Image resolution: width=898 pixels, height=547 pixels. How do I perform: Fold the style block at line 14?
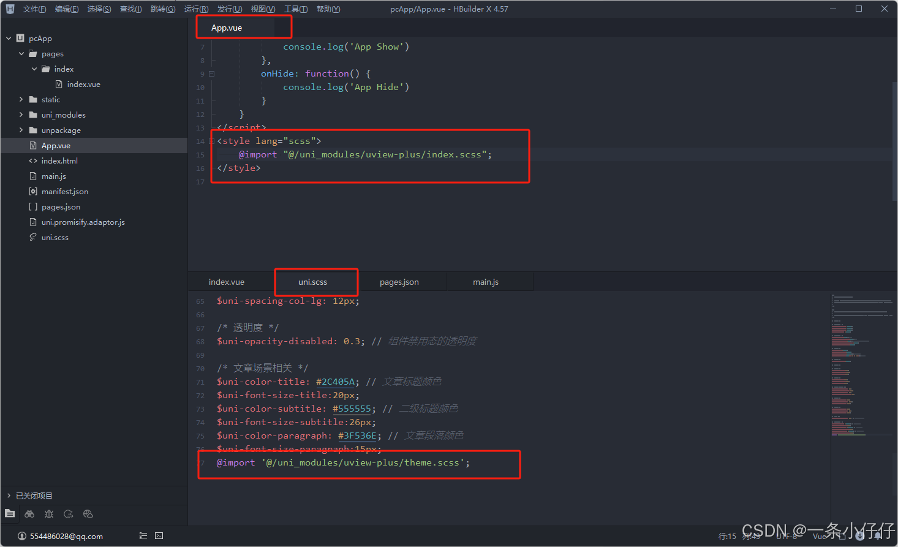coord(212,141)
